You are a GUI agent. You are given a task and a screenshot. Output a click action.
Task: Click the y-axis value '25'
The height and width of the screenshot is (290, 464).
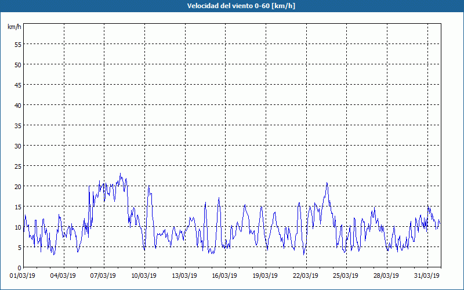click(x=18, y=166)
